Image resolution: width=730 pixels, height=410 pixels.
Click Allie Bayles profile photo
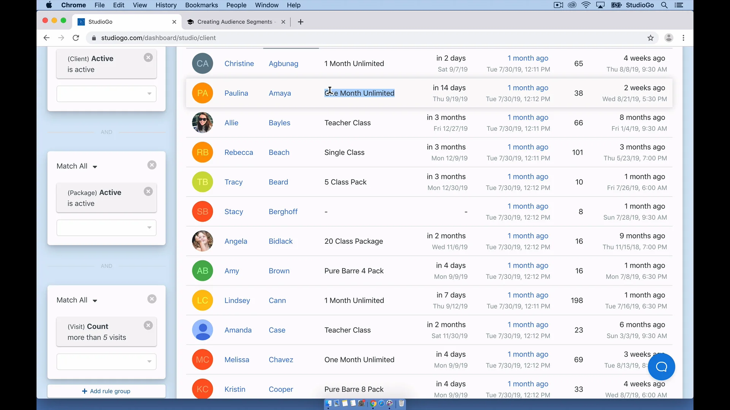pos(202,123)
